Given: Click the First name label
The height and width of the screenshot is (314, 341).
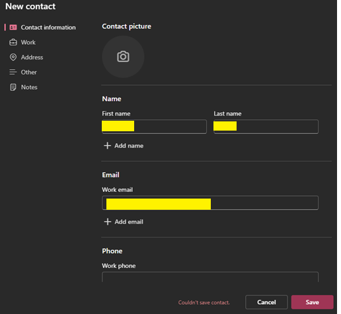Looking at the screenshot, I should 116,113.
